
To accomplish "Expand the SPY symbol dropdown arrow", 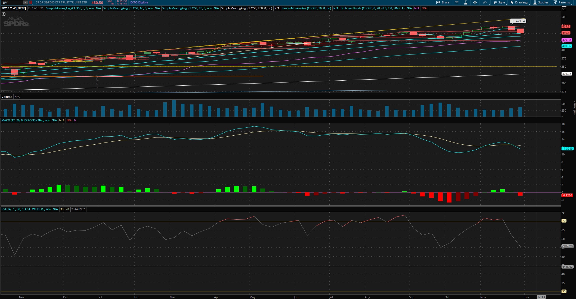I will [25, 2].
